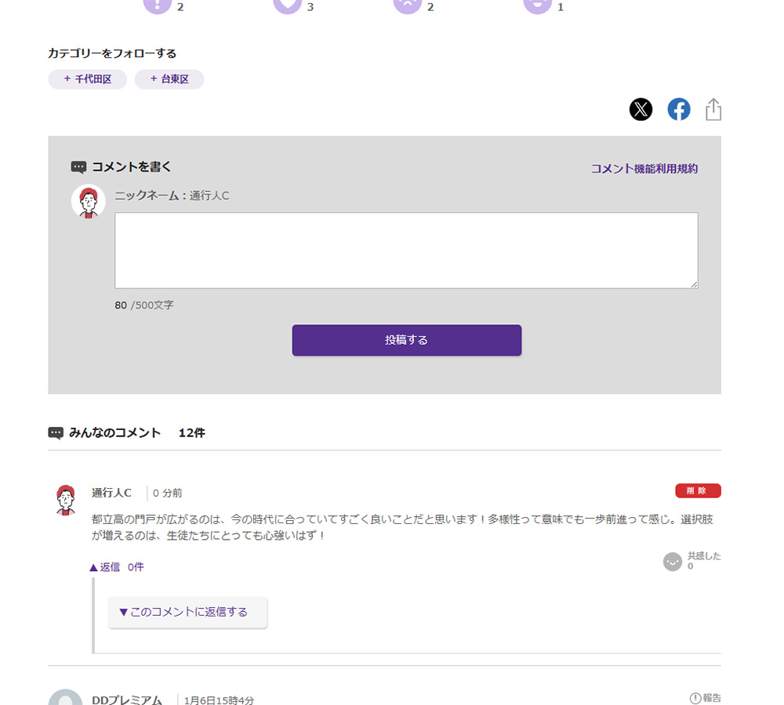The image size is (784, 705).
Task: Click the exclamation reaction icon with count 2
Action: click(x=158, y=5)
